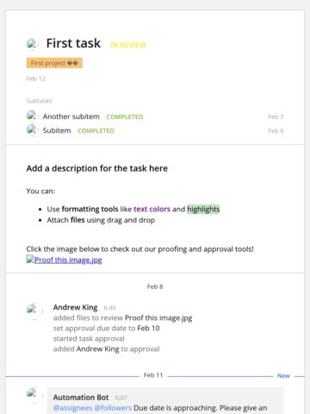
Task: Click the Automation Bot avatar
Action: pos(34,395)
